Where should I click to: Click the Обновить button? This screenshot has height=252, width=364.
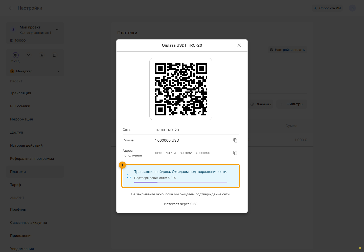(x=261, y=104)
